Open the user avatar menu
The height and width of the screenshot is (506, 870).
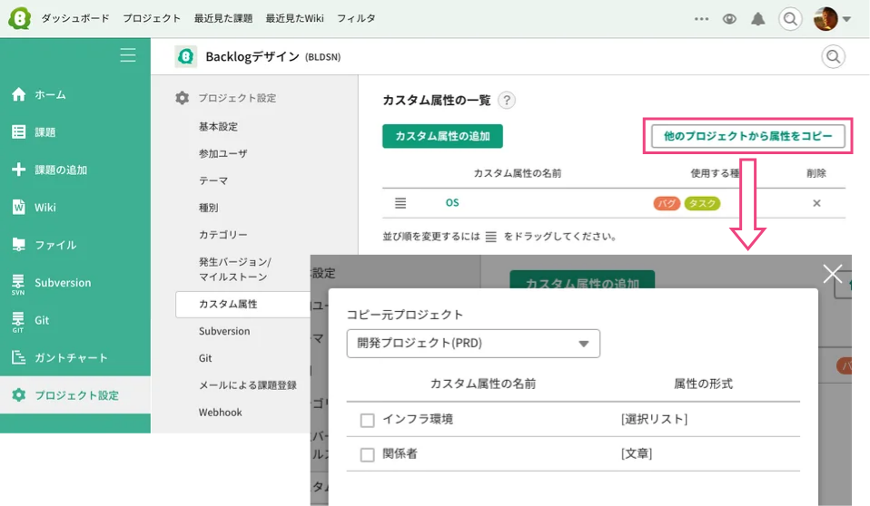[x=826, y=19]
